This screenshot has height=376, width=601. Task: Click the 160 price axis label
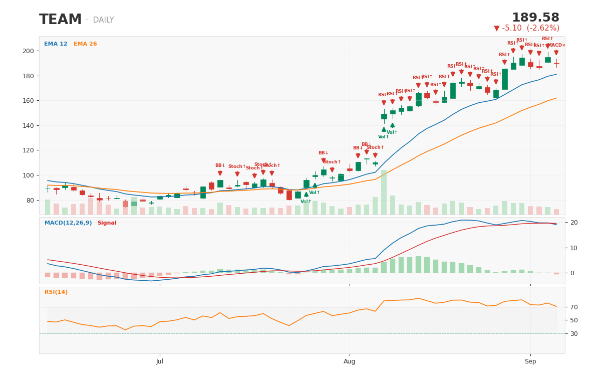tap(28, 101)
